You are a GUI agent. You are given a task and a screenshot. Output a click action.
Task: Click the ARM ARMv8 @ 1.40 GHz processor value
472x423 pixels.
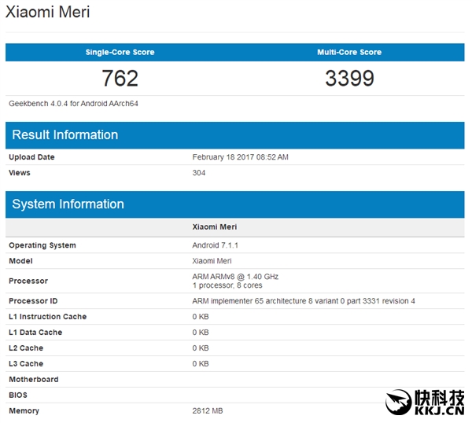point(235,276)
